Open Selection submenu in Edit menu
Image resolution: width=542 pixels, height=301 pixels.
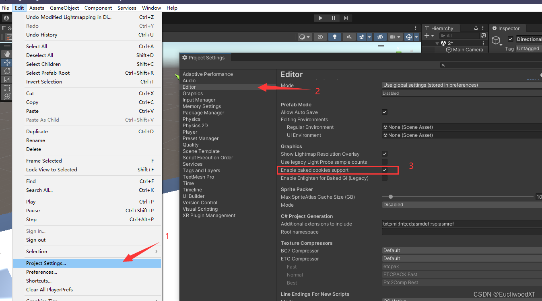click(87, 252)
